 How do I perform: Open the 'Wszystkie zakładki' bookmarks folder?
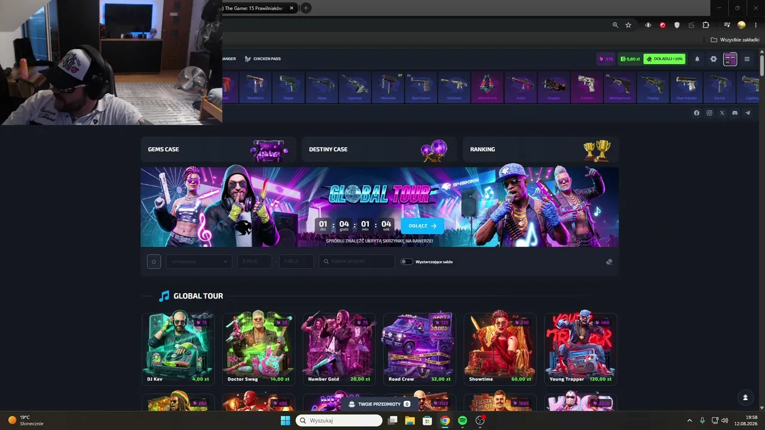[x=735, y=40]
